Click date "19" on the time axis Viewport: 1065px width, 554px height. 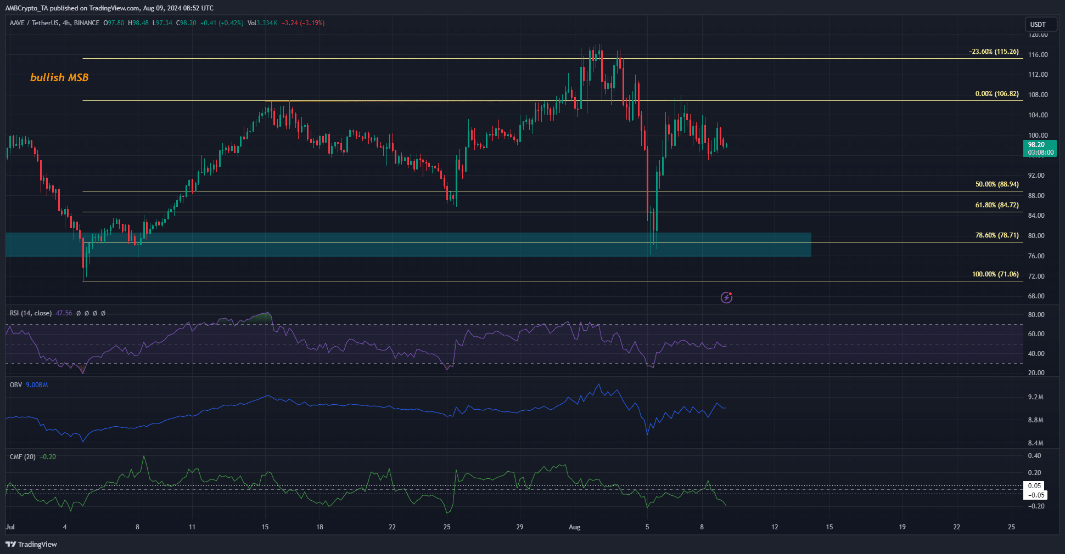(x=902, y=527)
